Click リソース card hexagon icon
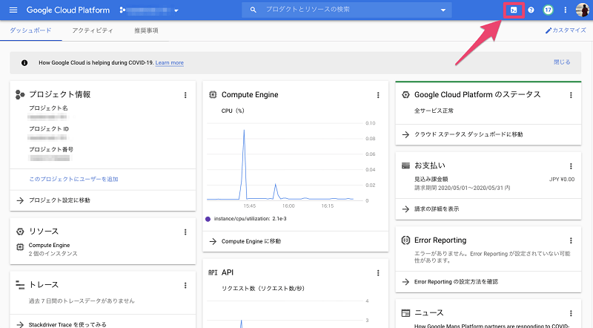Viewport: 593px width, 328px height. pos(20,232)
